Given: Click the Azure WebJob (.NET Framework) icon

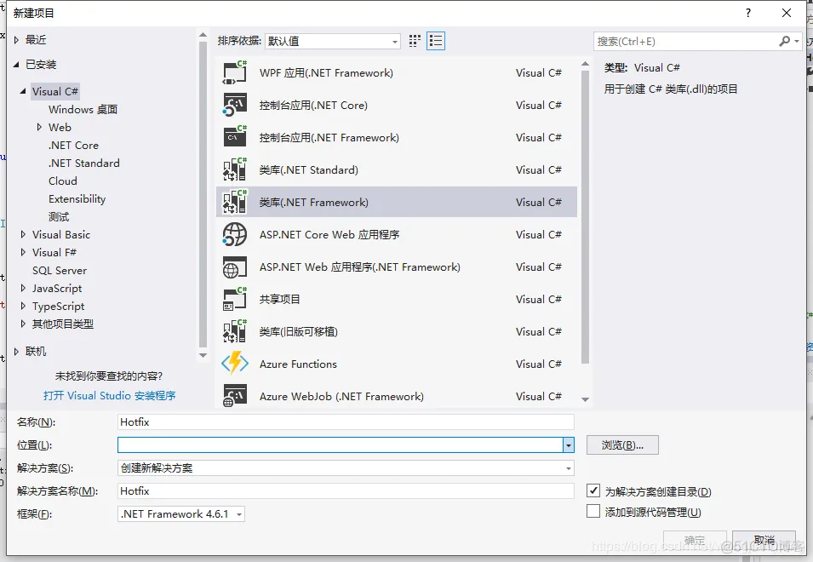Looking at the screenshot, I should [235, 396].
